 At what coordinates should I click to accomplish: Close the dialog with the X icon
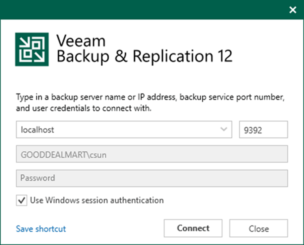click(292, 10)
